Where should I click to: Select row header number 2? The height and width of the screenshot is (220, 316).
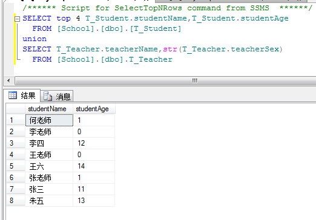(16, 132)
